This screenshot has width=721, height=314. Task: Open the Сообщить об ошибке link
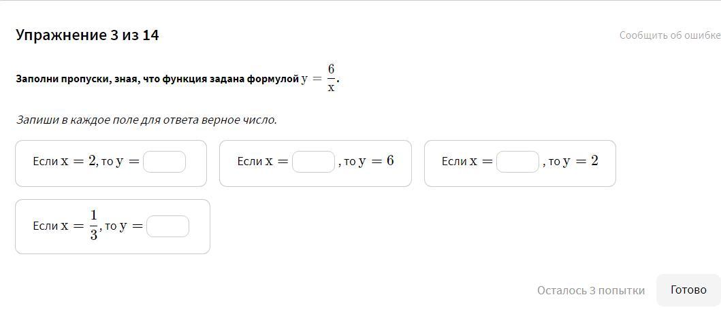point(669,35)
